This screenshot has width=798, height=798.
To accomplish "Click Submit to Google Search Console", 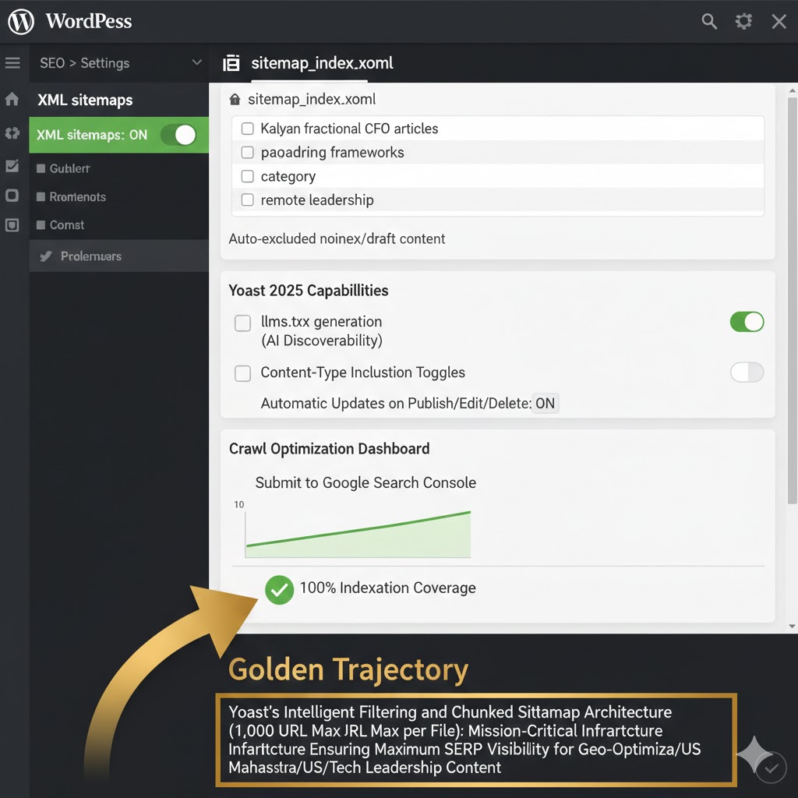I will [365, 482].
